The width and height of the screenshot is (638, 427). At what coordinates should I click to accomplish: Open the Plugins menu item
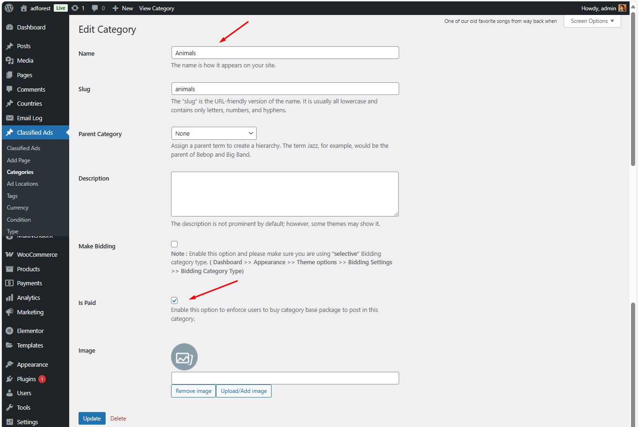(x=26, y=379)
